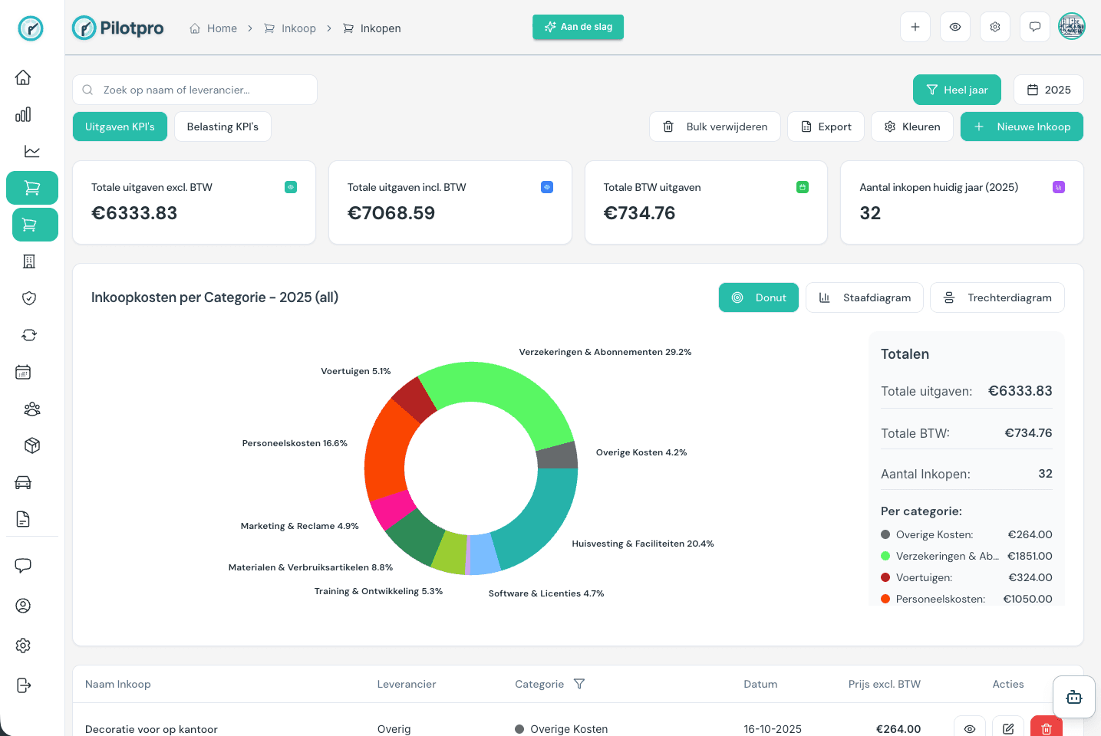Click the Nieuwe Inkoop button
Image resolution: width=1101 pixels, height=736 pixels.
tap(1021, 127)
